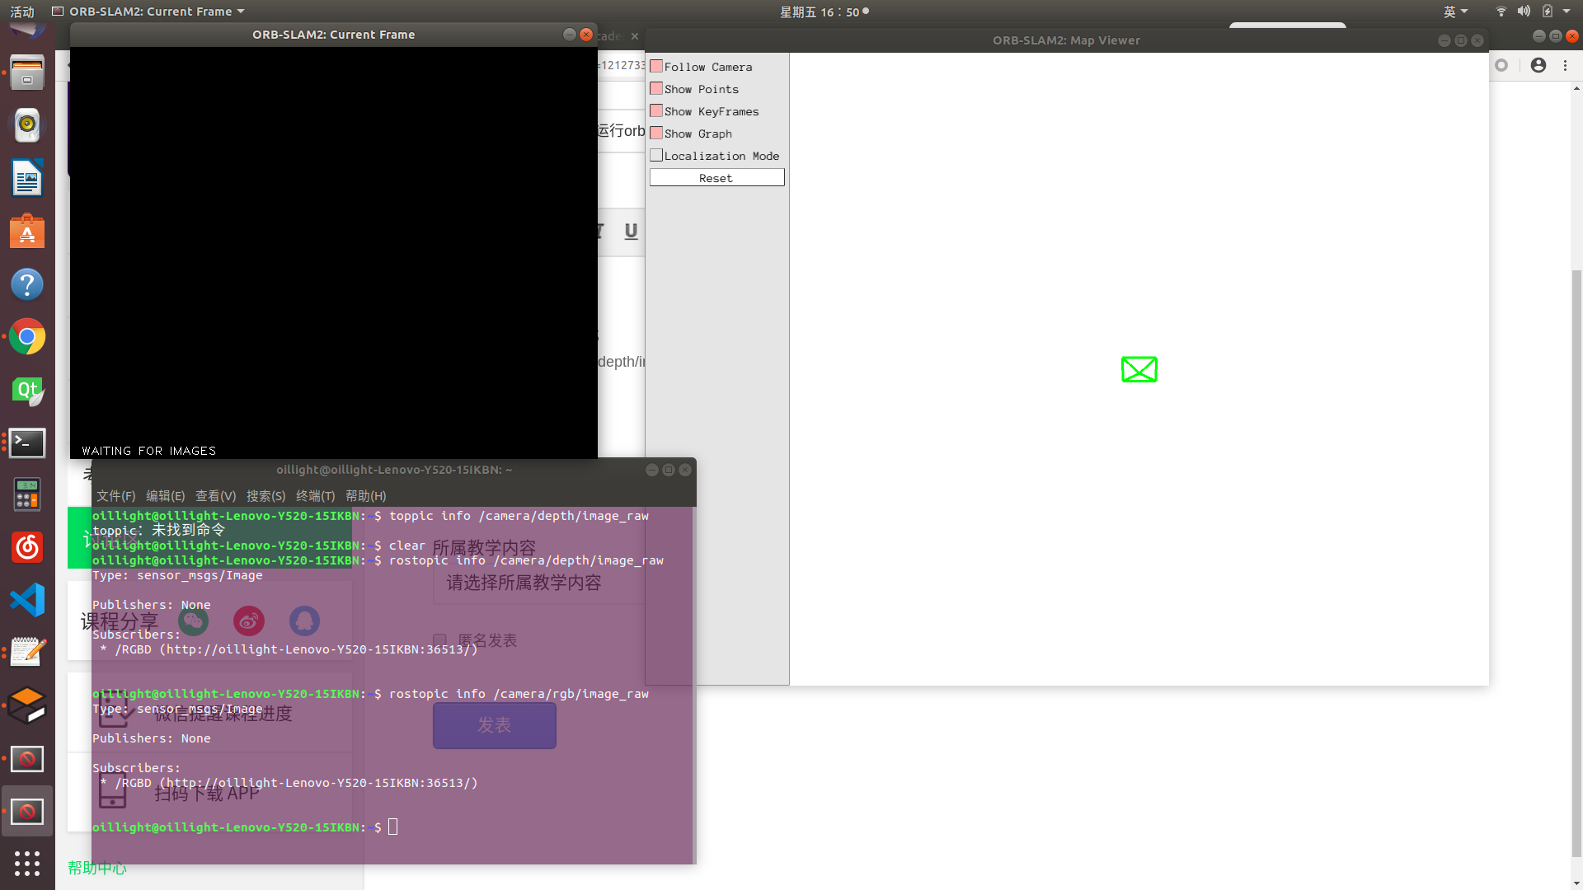Open the Text Editor notepad dock icon
Image resolution: width=1583 pixels, height=890 pixels.
coord(27,653)
